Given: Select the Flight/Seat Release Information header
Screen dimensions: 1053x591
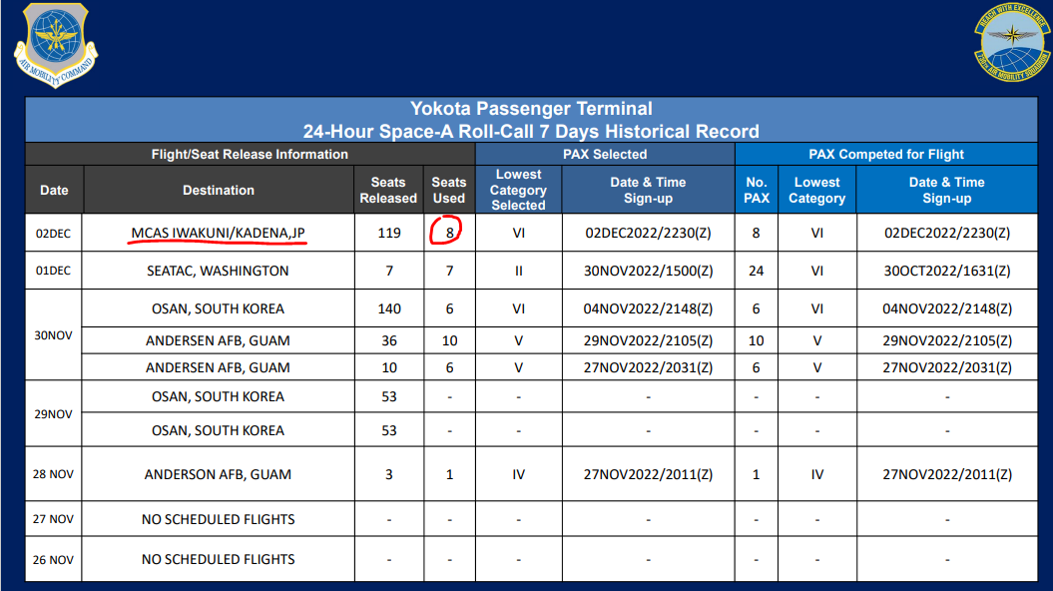Looking at the screenshot, I should coord(250,155).
